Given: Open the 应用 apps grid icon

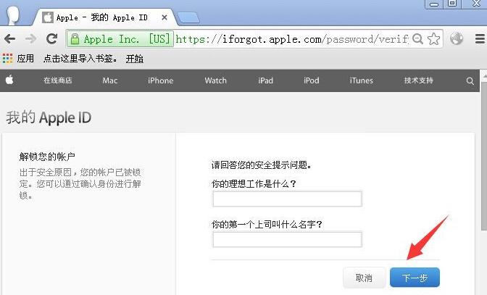Looking at the screenshot, I should (x=7, y=59).
